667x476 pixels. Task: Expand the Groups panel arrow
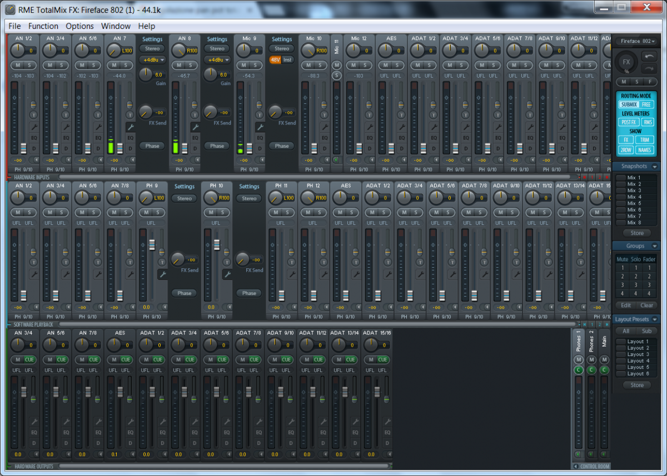tap(654, 246)
